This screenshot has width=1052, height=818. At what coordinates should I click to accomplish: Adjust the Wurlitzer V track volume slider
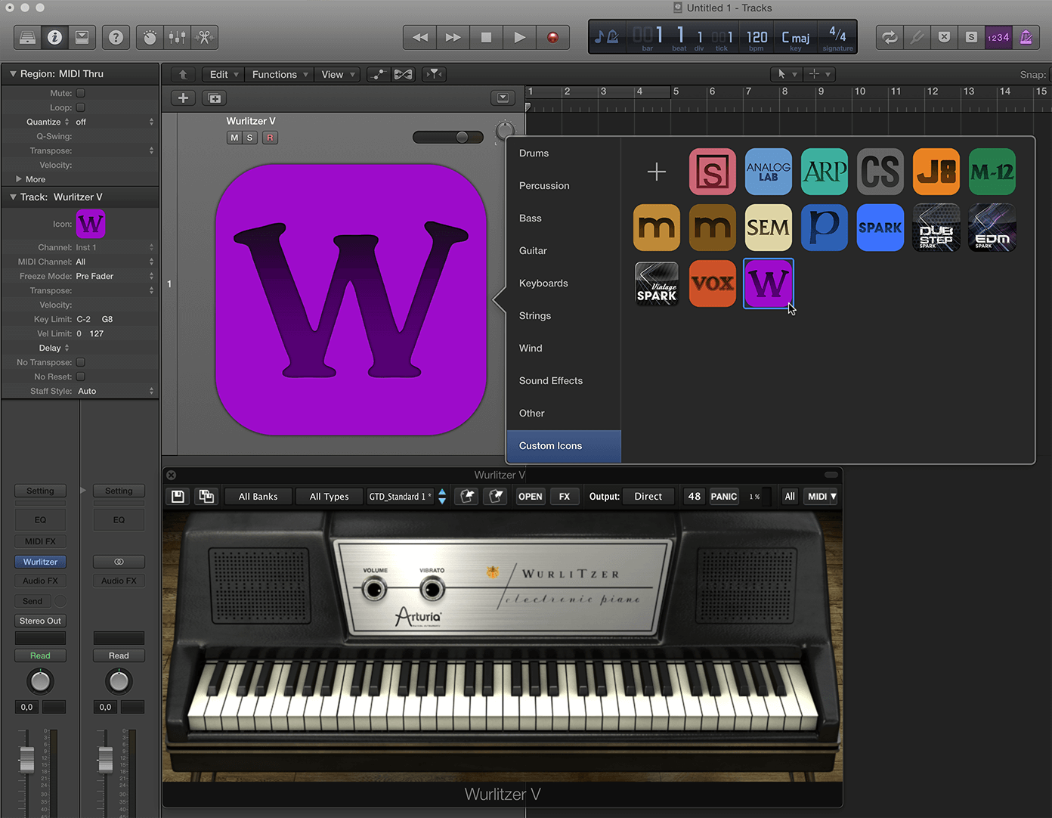coord(462,137)
